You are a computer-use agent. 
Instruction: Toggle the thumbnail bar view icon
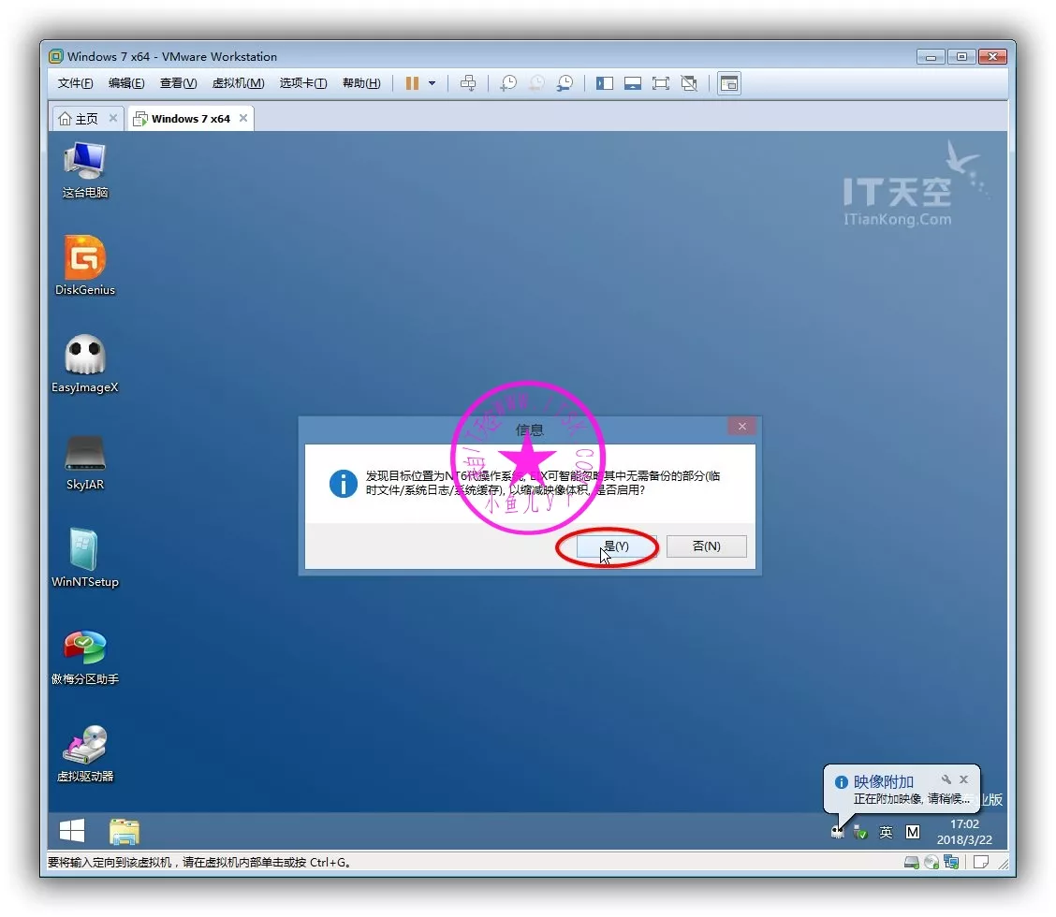click(x=633, y=83)
